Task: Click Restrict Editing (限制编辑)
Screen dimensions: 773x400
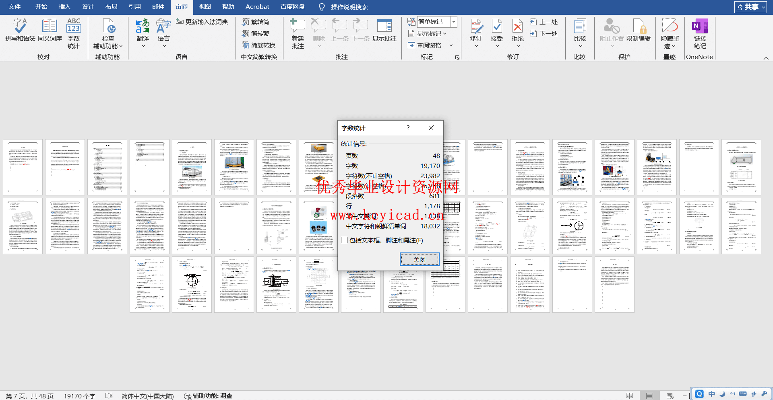Action: pos(639,30)
